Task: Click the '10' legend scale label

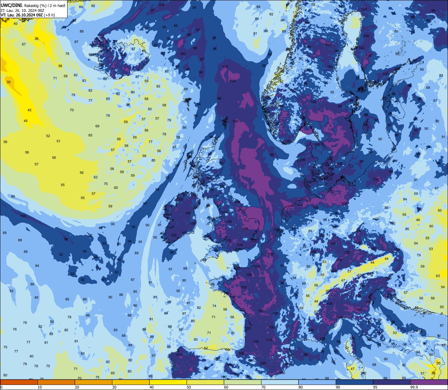Action: (x=40, y=387)
